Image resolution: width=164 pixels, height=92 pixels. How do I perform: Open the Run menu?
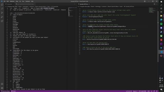click(x=23, y=1)
